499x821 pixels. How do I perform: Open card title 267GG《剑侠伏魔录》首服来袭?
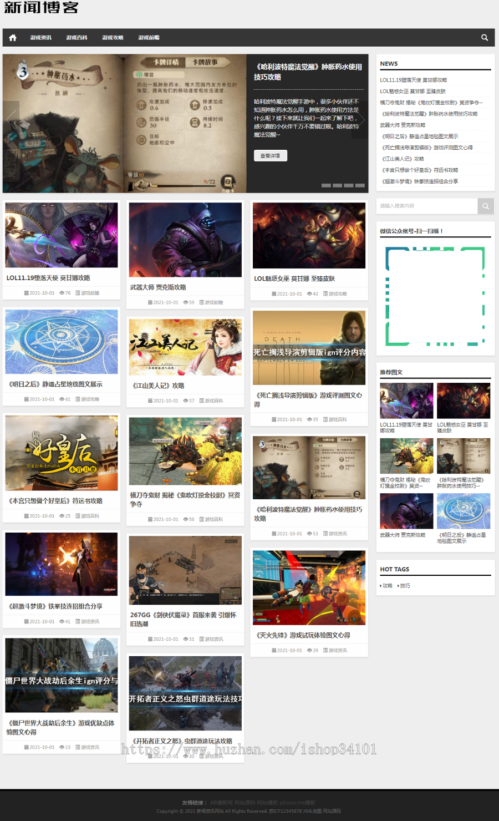(x=183, y=620)
